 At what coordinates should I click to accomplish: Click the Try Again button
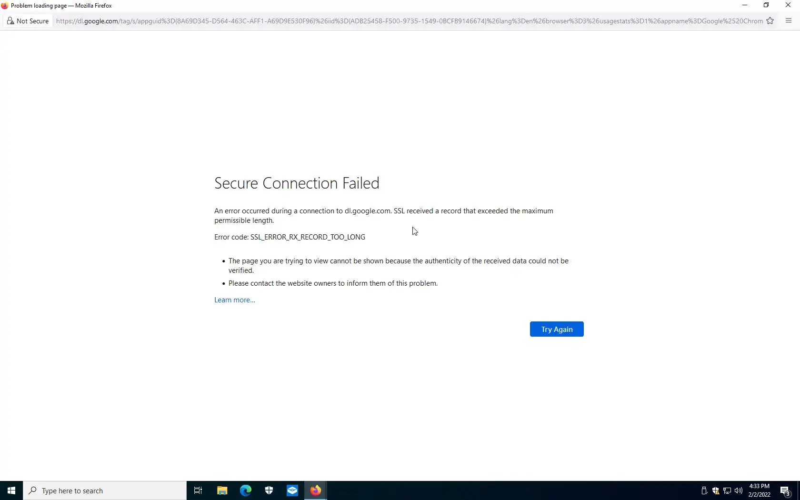557,329
